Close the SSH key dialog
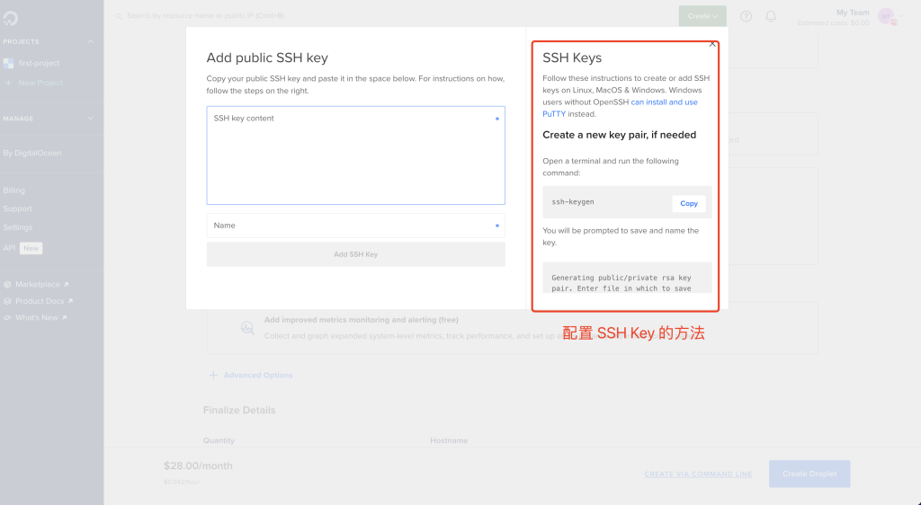This screenshot has width=921, height=505. coord(712,44)
